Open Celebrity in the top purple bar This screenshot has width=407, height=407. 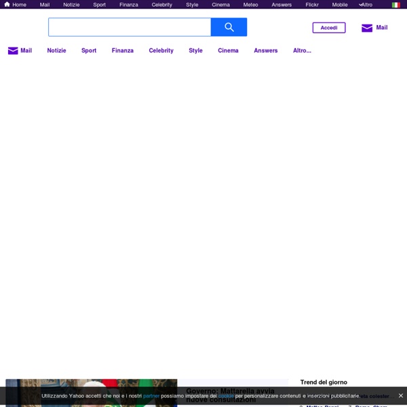(162, 5)
